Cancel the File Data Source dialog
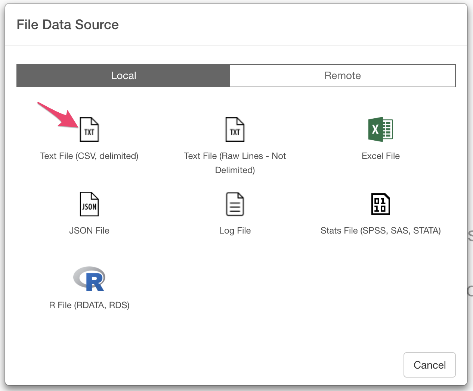The image size is (473, 391). coord(430,365)
